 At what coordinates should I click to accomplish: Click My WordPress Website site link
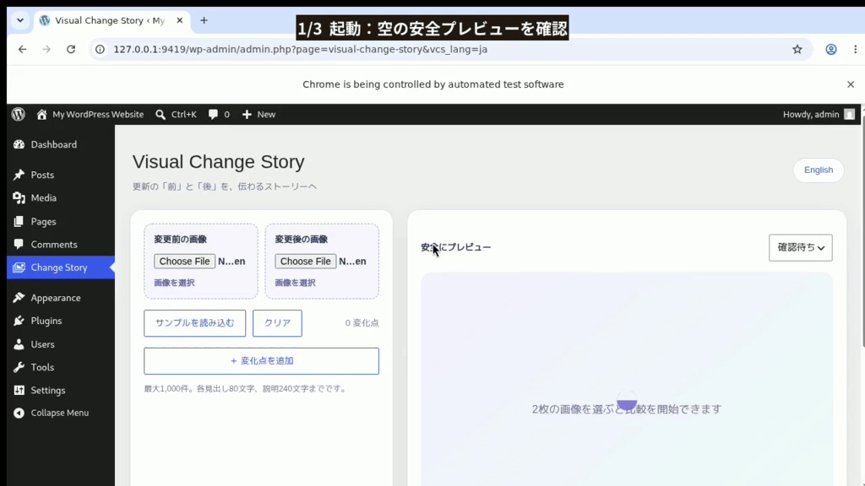[98, 114]
